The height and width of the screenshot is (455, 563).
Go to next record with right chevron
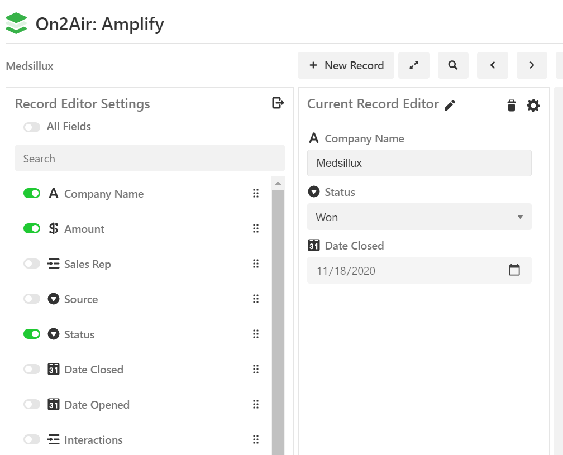(x=532, y=65)
